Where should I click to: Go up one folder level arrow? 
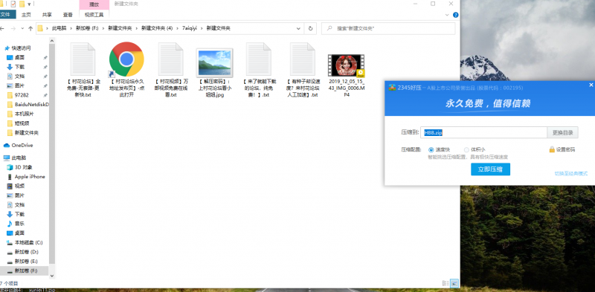pyautogui.click(x=30, y=28)
